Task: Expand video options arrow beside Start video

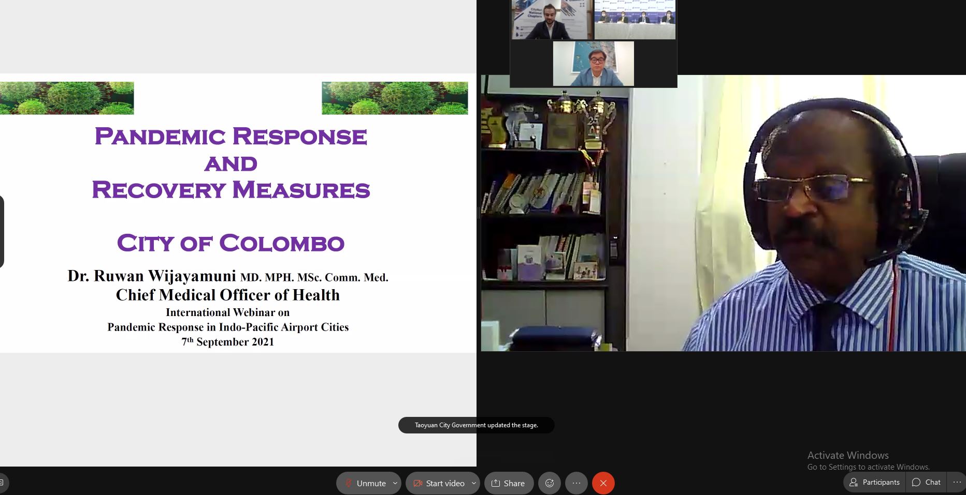Action: coord(474,483)
